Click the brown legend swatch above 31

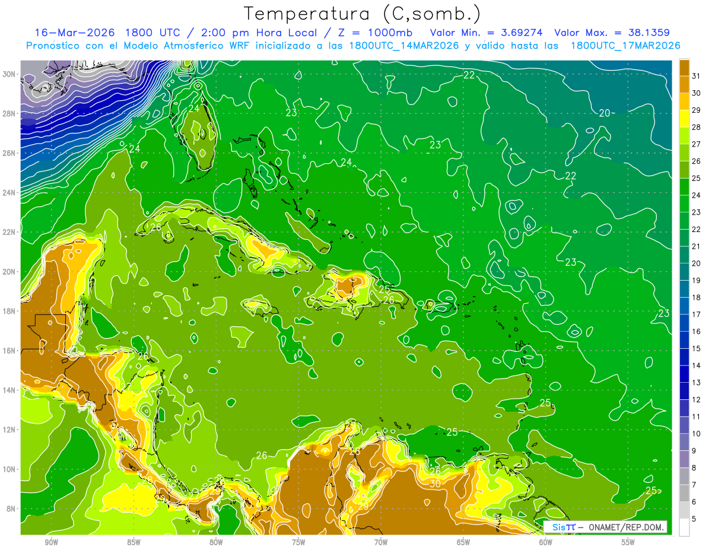click(684, 68)
